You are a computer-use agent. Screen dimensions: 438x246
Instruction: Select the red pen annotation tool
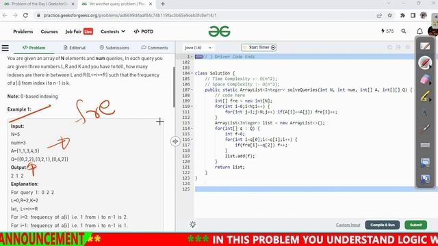[425, 62]
